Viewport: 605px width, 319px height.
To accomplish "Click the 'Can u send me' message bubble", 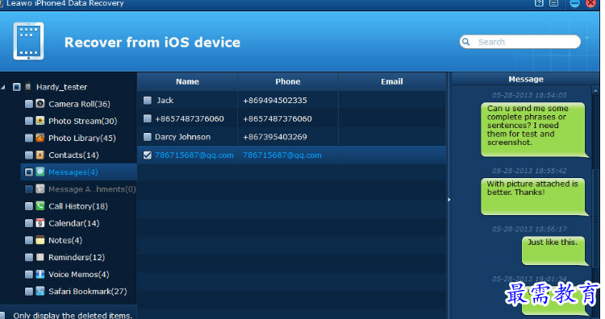I will (534, 130).
